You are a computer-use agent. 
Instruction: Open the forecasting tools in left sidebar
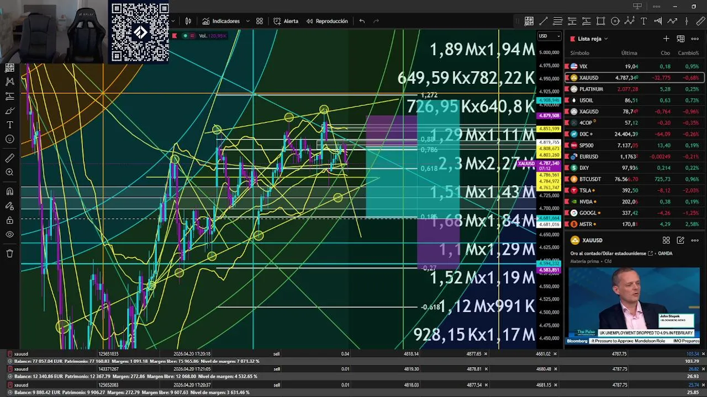9,96
